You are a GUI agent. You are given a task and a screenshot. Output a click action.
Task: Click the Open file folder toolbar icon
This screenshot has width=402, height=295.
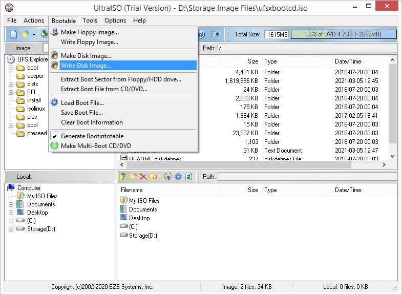coord(25,34)
